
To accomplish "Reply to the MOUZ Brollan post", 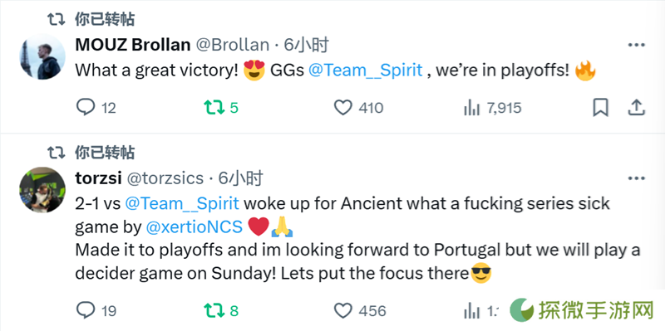I will [96, 108].
